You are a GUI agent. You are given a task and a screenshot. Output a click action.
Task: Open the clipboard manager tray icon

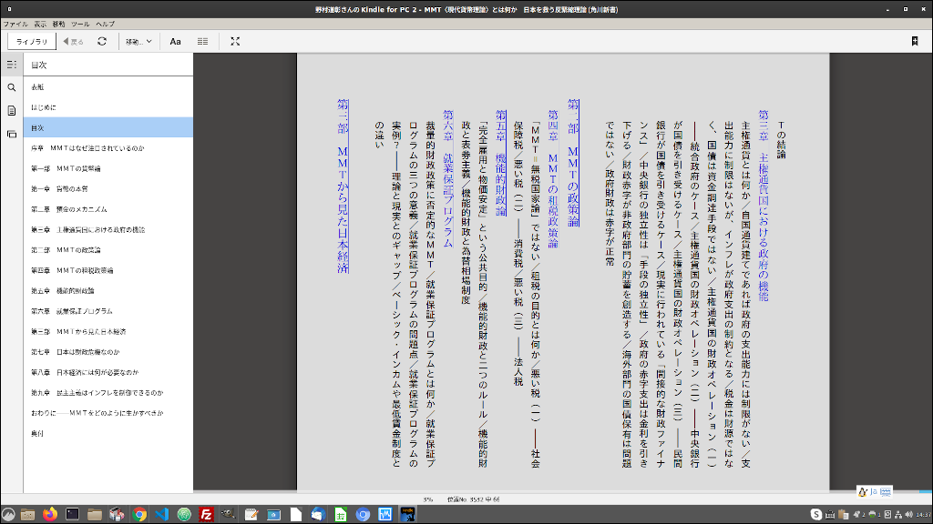pyautogui.click(x=843, y=515)
